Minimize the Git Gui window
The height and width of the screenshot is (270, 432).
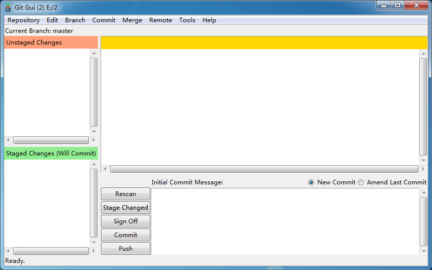pyautogui.click(x=383, y=5)
